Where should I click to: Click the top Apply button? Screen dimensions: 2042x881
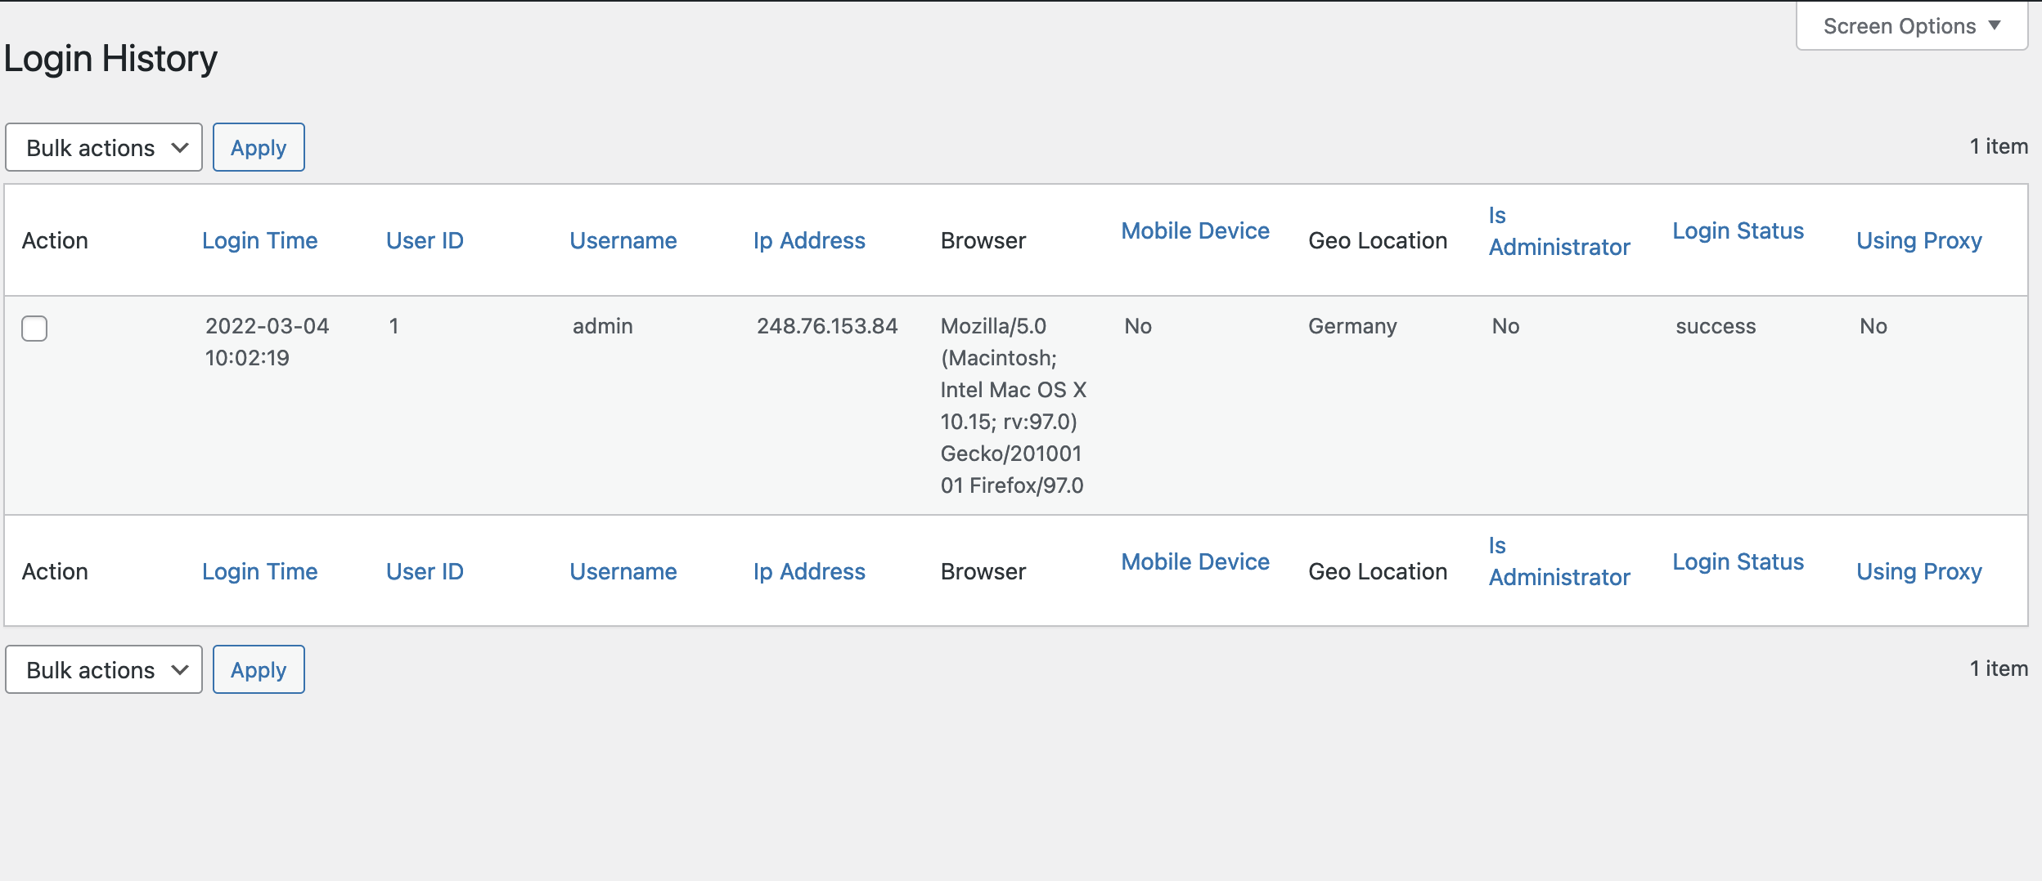(259, 147)
